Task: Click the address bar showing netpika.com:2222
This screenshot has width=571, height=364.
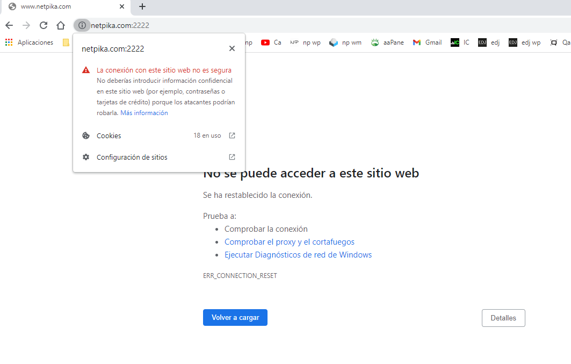Action: tap(321, 25)
